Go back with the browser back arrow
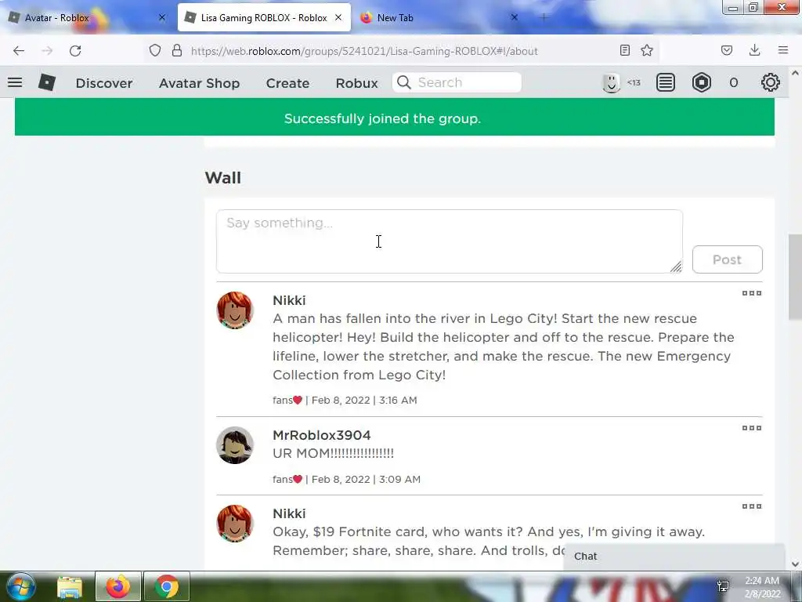 coord(19,51)
